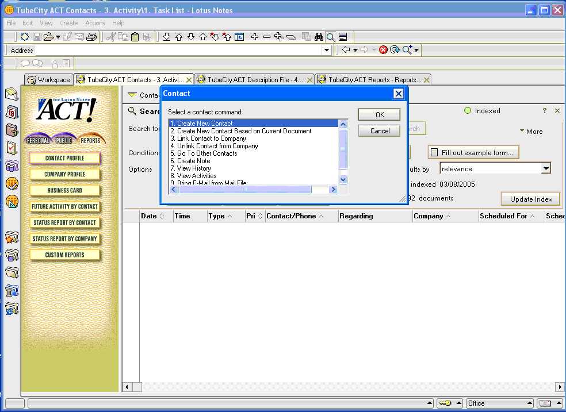
Task: Click the Address input field
Action: [179, 50]
